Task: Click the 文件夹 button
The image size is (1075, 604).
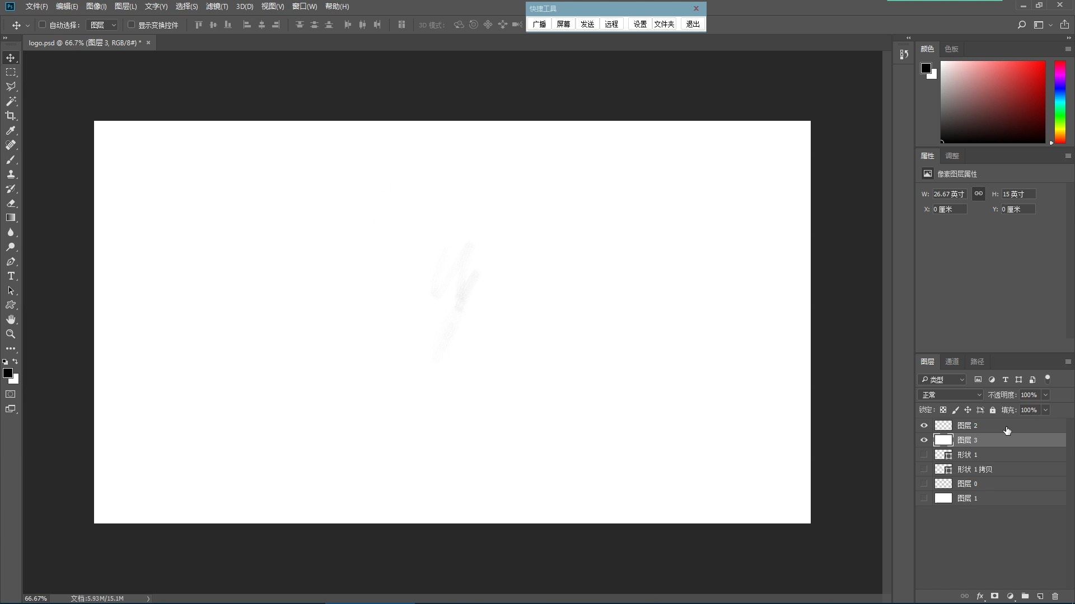Action: [x=664, y=25]
